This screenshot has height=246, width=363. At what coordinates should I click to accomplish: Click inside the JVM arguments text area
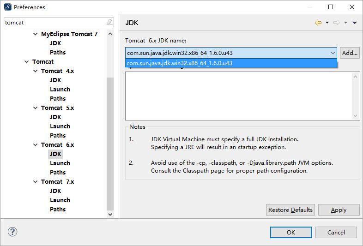point(238,96)
